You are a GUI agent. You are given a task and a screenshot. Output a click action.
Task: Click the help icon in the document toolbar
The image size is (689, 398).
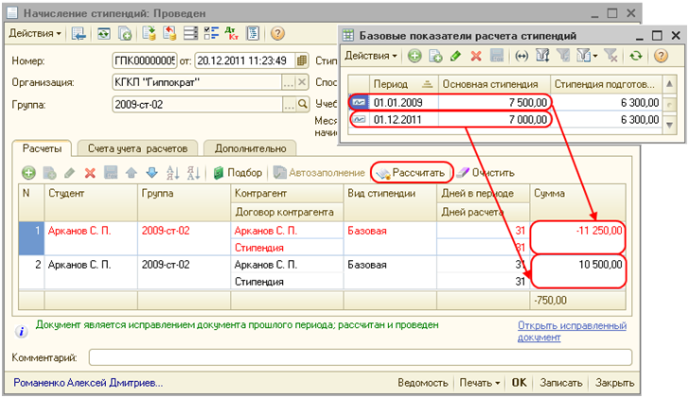click(x=277, y=33)
